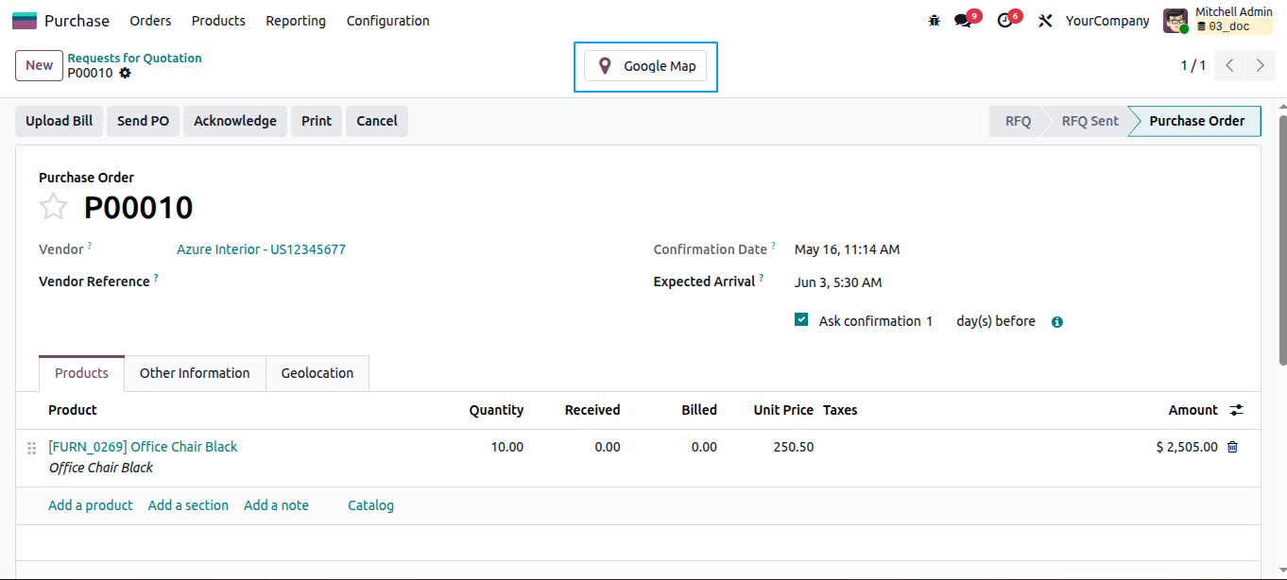Click the quantity 10.00 cell
The width and height of the screenshot is (1287, 580).
(x=507, y=447)
